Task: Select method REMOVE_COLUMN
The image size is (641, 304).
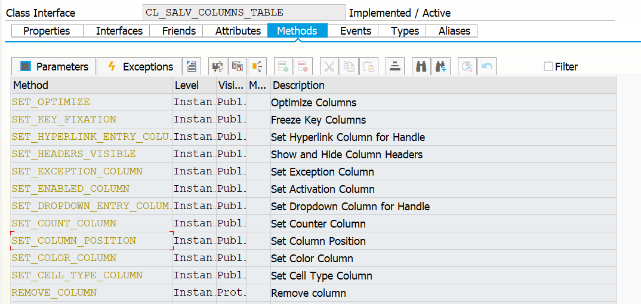Action: pos(92,293)
